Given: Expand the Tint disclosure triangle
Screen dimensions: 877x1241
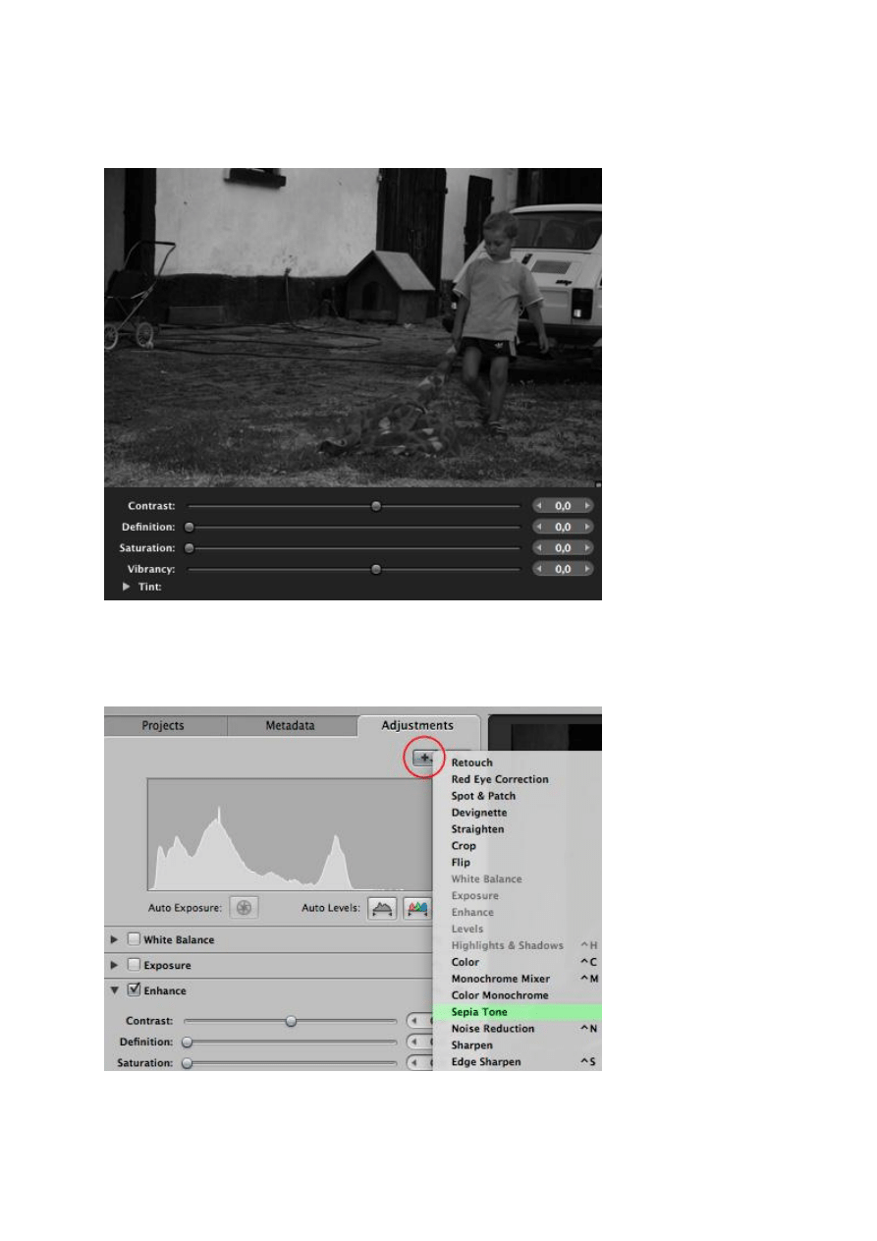Looking at the screenshot, I should tap(126, 587).
